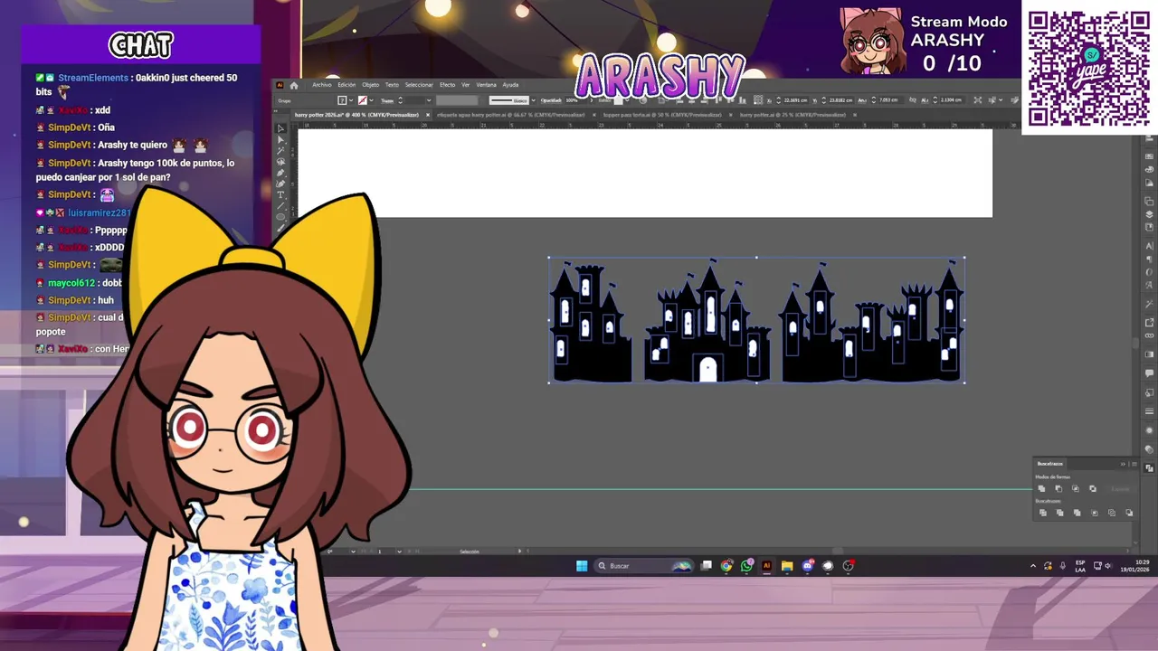Select the Type tool
This screenshot has width=1158, height=651.
280,194
